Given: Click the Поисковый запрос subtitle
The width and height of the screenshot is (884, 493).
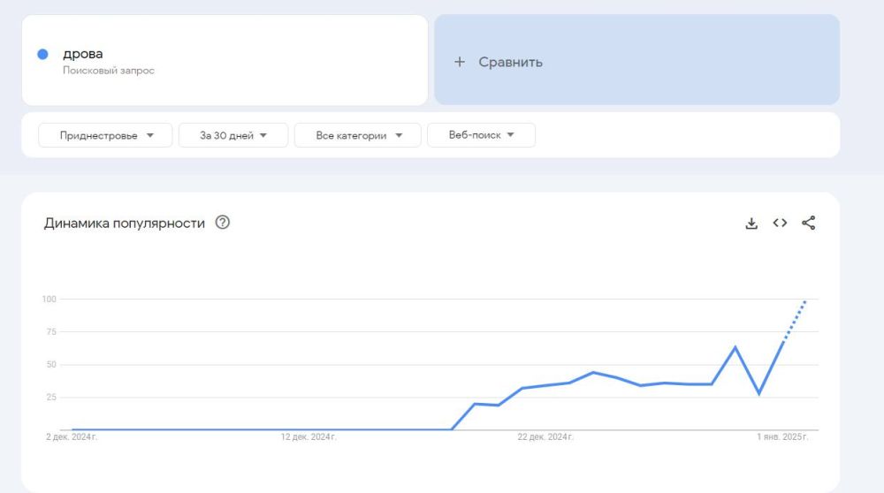Looking at the screenshot, I should (108, 71).
